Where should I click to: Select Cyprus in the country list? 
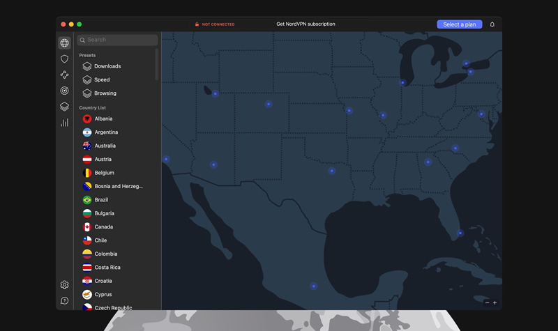pyautogui.click(x=103, y=294)
